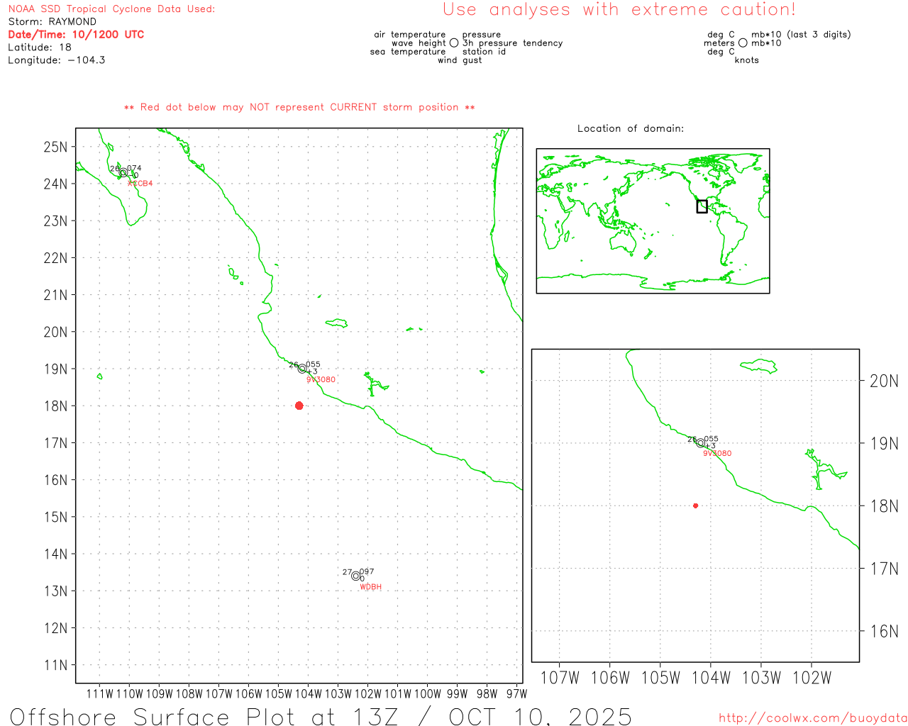Viewport: 908px width, 726px height.
Task: Click the black domain box on world map
Action: click(702, 206)
